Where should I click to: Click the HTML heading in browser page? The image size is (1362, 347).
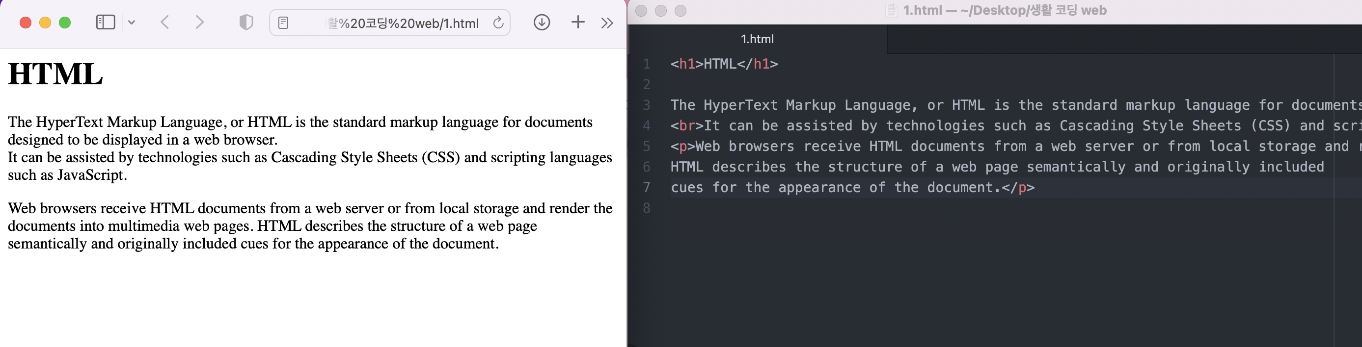[55, 74]
